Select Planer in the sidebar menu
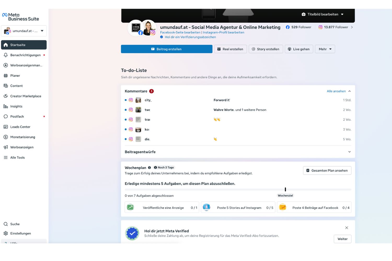This screenshot has width=392, height=261. coord(24,76)
